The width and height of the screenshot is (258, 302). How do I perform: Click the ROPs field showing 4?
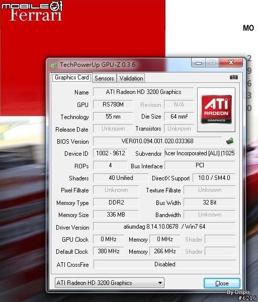[110, 165]
